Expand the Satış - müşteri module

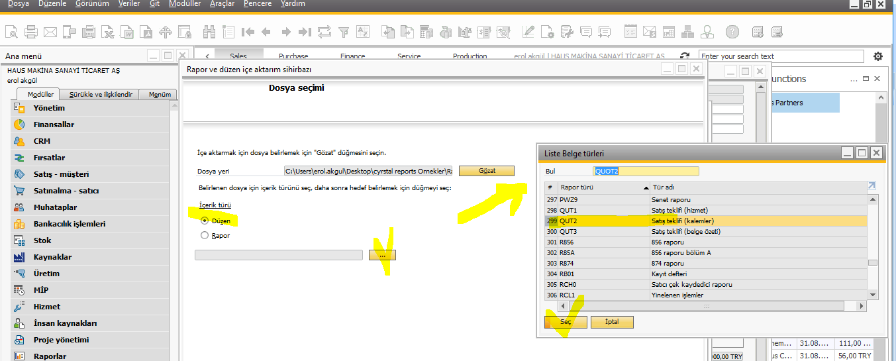pos(61,174)
